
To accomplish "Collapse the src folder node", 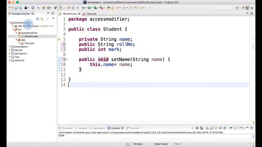I will tap(13, 29).
